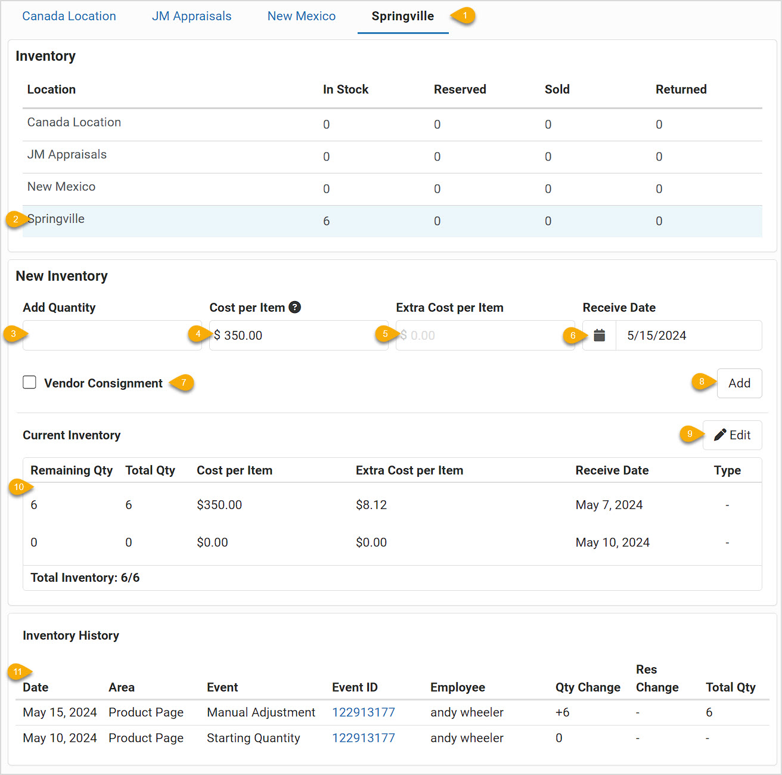Open Event ID link for Starting Quantity
The height and width of the screenshot is (775, 782).
tap(364, 738)
